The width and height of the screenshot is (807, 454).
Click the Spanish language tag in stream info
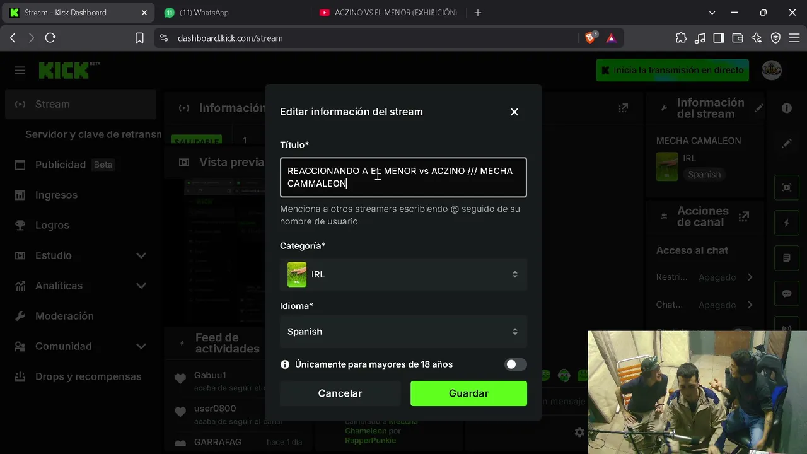[704, 174]
